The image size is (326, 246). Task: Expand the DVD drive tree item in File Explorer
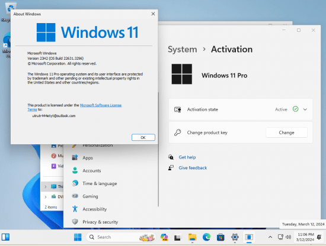(x=46, y=197)
